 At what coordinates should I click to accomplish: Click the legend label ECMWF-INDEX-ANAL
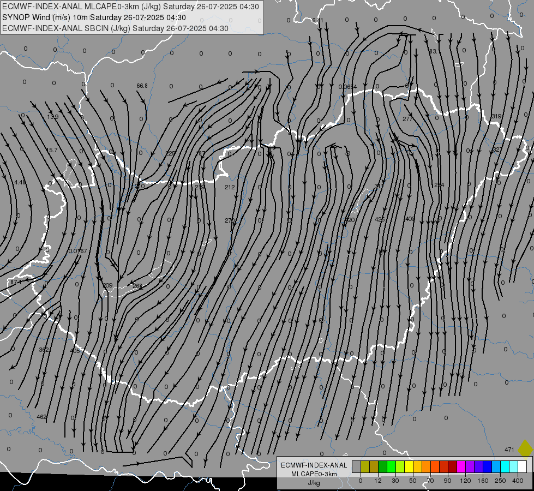314,465
